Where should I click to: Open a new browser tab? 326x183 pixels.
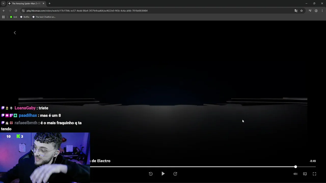49,4
